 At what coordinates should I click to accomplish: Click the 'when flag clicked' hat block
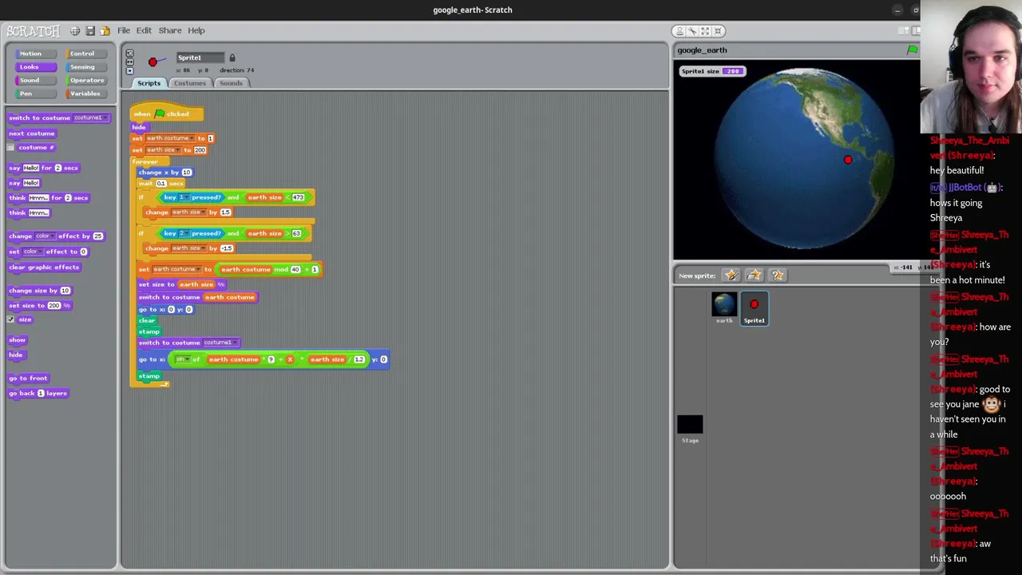pos(167,113)
